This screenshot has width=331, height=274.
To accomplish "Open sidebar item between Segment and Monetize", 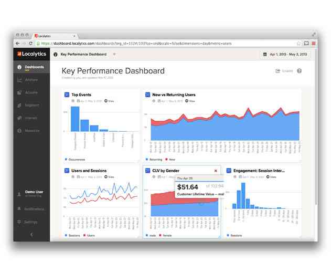I will click(x=31, y=118).
